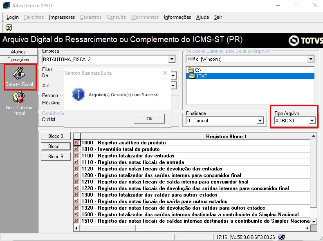Viewport: 323px width, 241px height.
Task: Open the Login menu
Action: click(13, 17)
